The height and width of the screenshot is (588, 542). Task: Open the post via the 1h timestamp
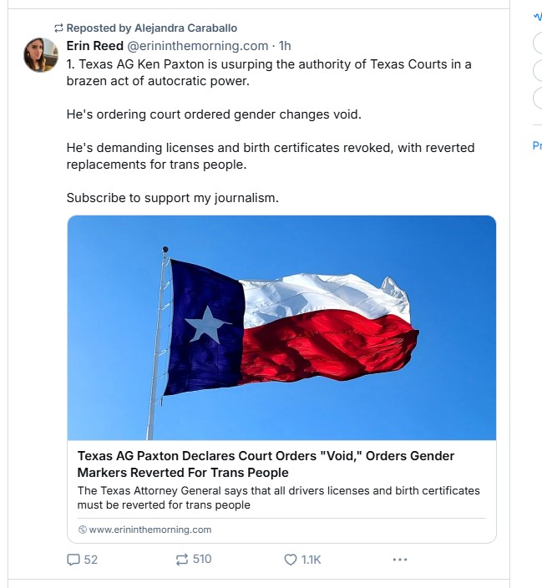click(x=285, y=46)
